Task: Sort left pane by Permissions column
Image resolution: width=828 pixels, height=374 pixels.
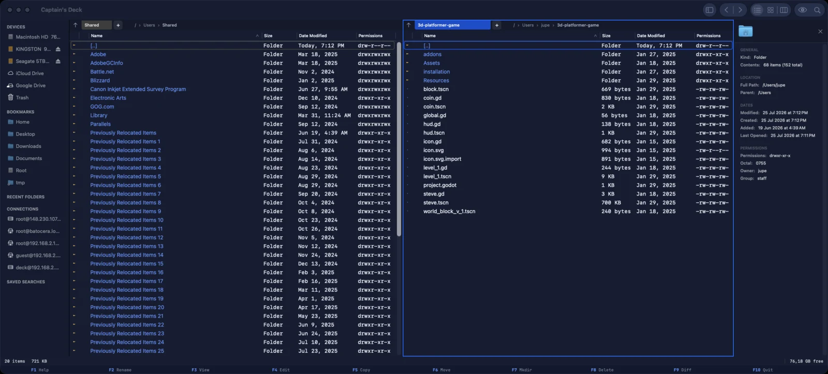Action: point(375,36)
